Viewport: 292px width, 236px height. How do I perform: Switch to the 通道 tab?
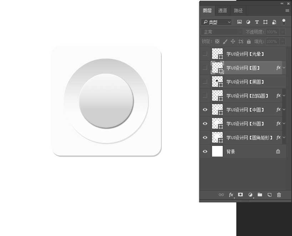(222, 11)
